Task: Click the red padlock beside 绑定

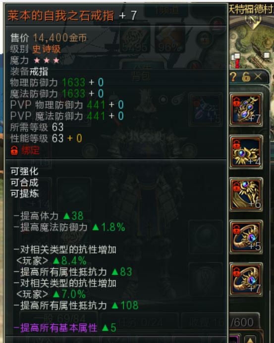Action: click(14, 151)
